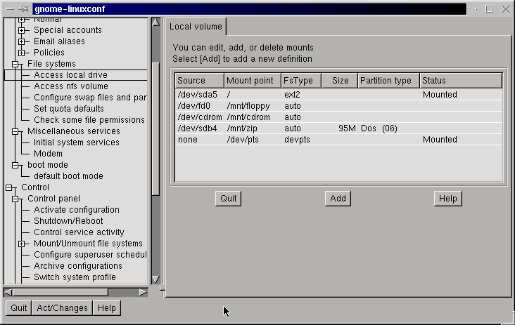Screen dimensions: 515x325
Task: Select Configure superuser schedule item
Action: [x=90, y=255]
